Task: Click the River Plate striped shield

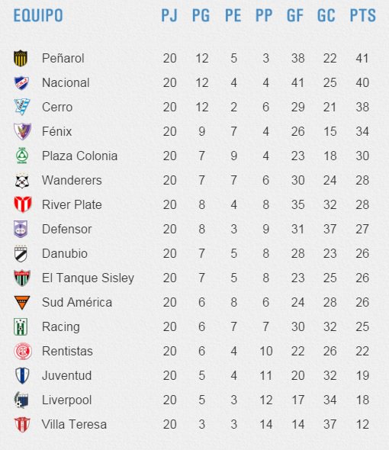Action: click(x=23, y=204)
